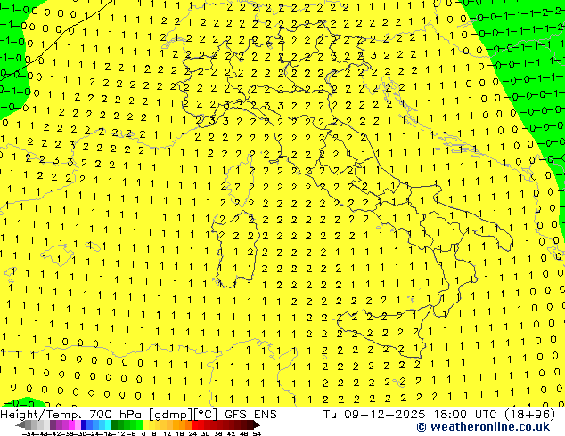Click the yellow swatch above the 0 label
The height and width of the screenshot is (436, 565).
145,424
